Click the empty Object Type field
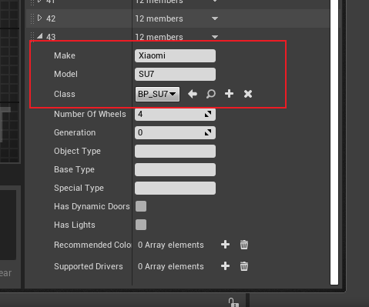 (175, 151)
